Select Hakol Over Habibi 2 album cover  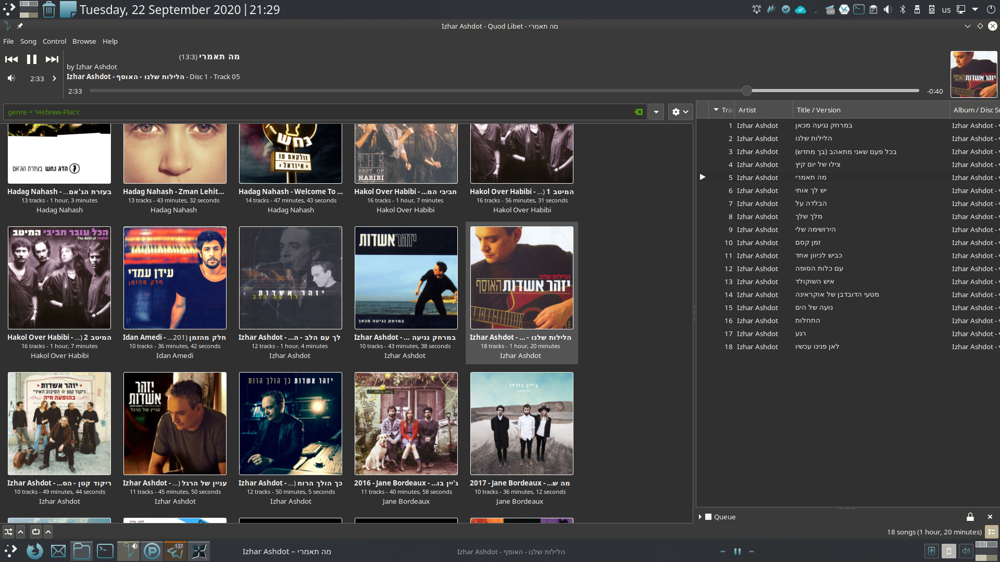tap(59, 277)
